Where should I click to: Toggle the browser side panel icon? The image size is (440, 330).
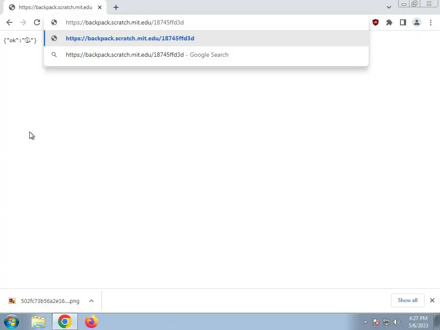(403, 22)
